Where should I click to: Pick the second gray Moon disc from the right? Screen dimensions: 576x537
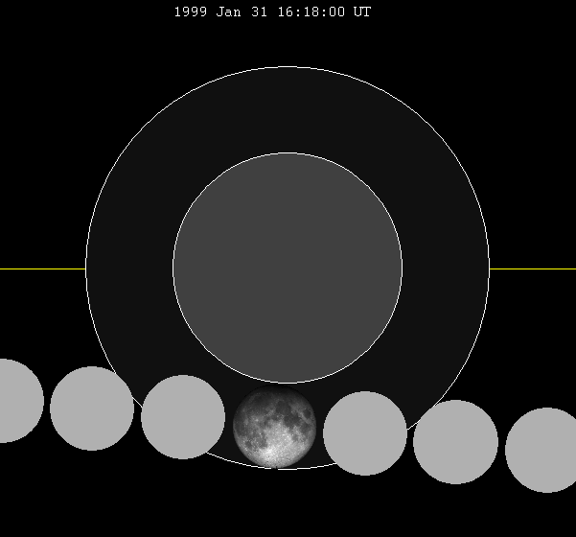[456, 442]
